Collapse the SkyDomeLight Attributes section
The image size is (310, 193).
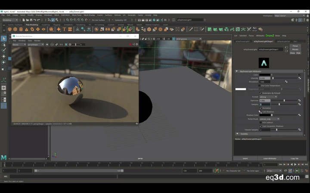tap(237, 71)
